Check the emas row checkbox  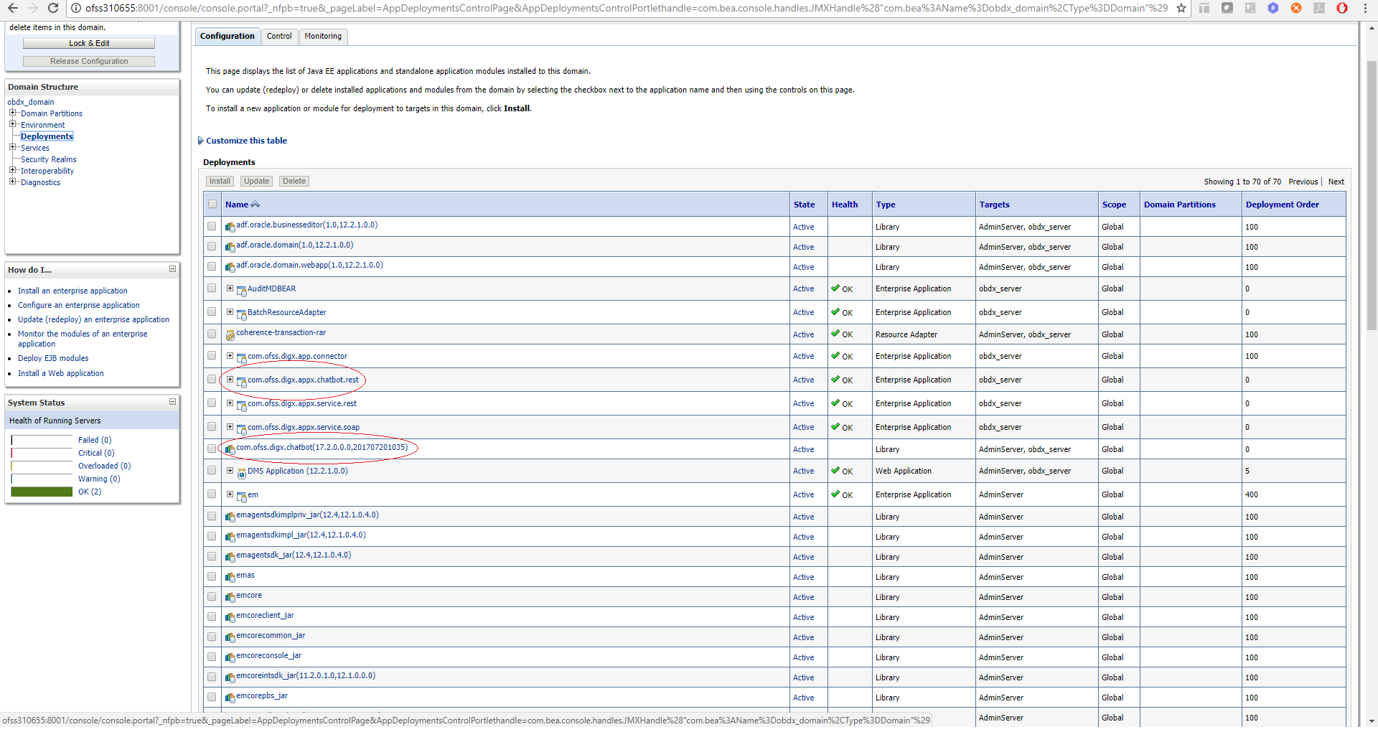(x=212, y=576)
